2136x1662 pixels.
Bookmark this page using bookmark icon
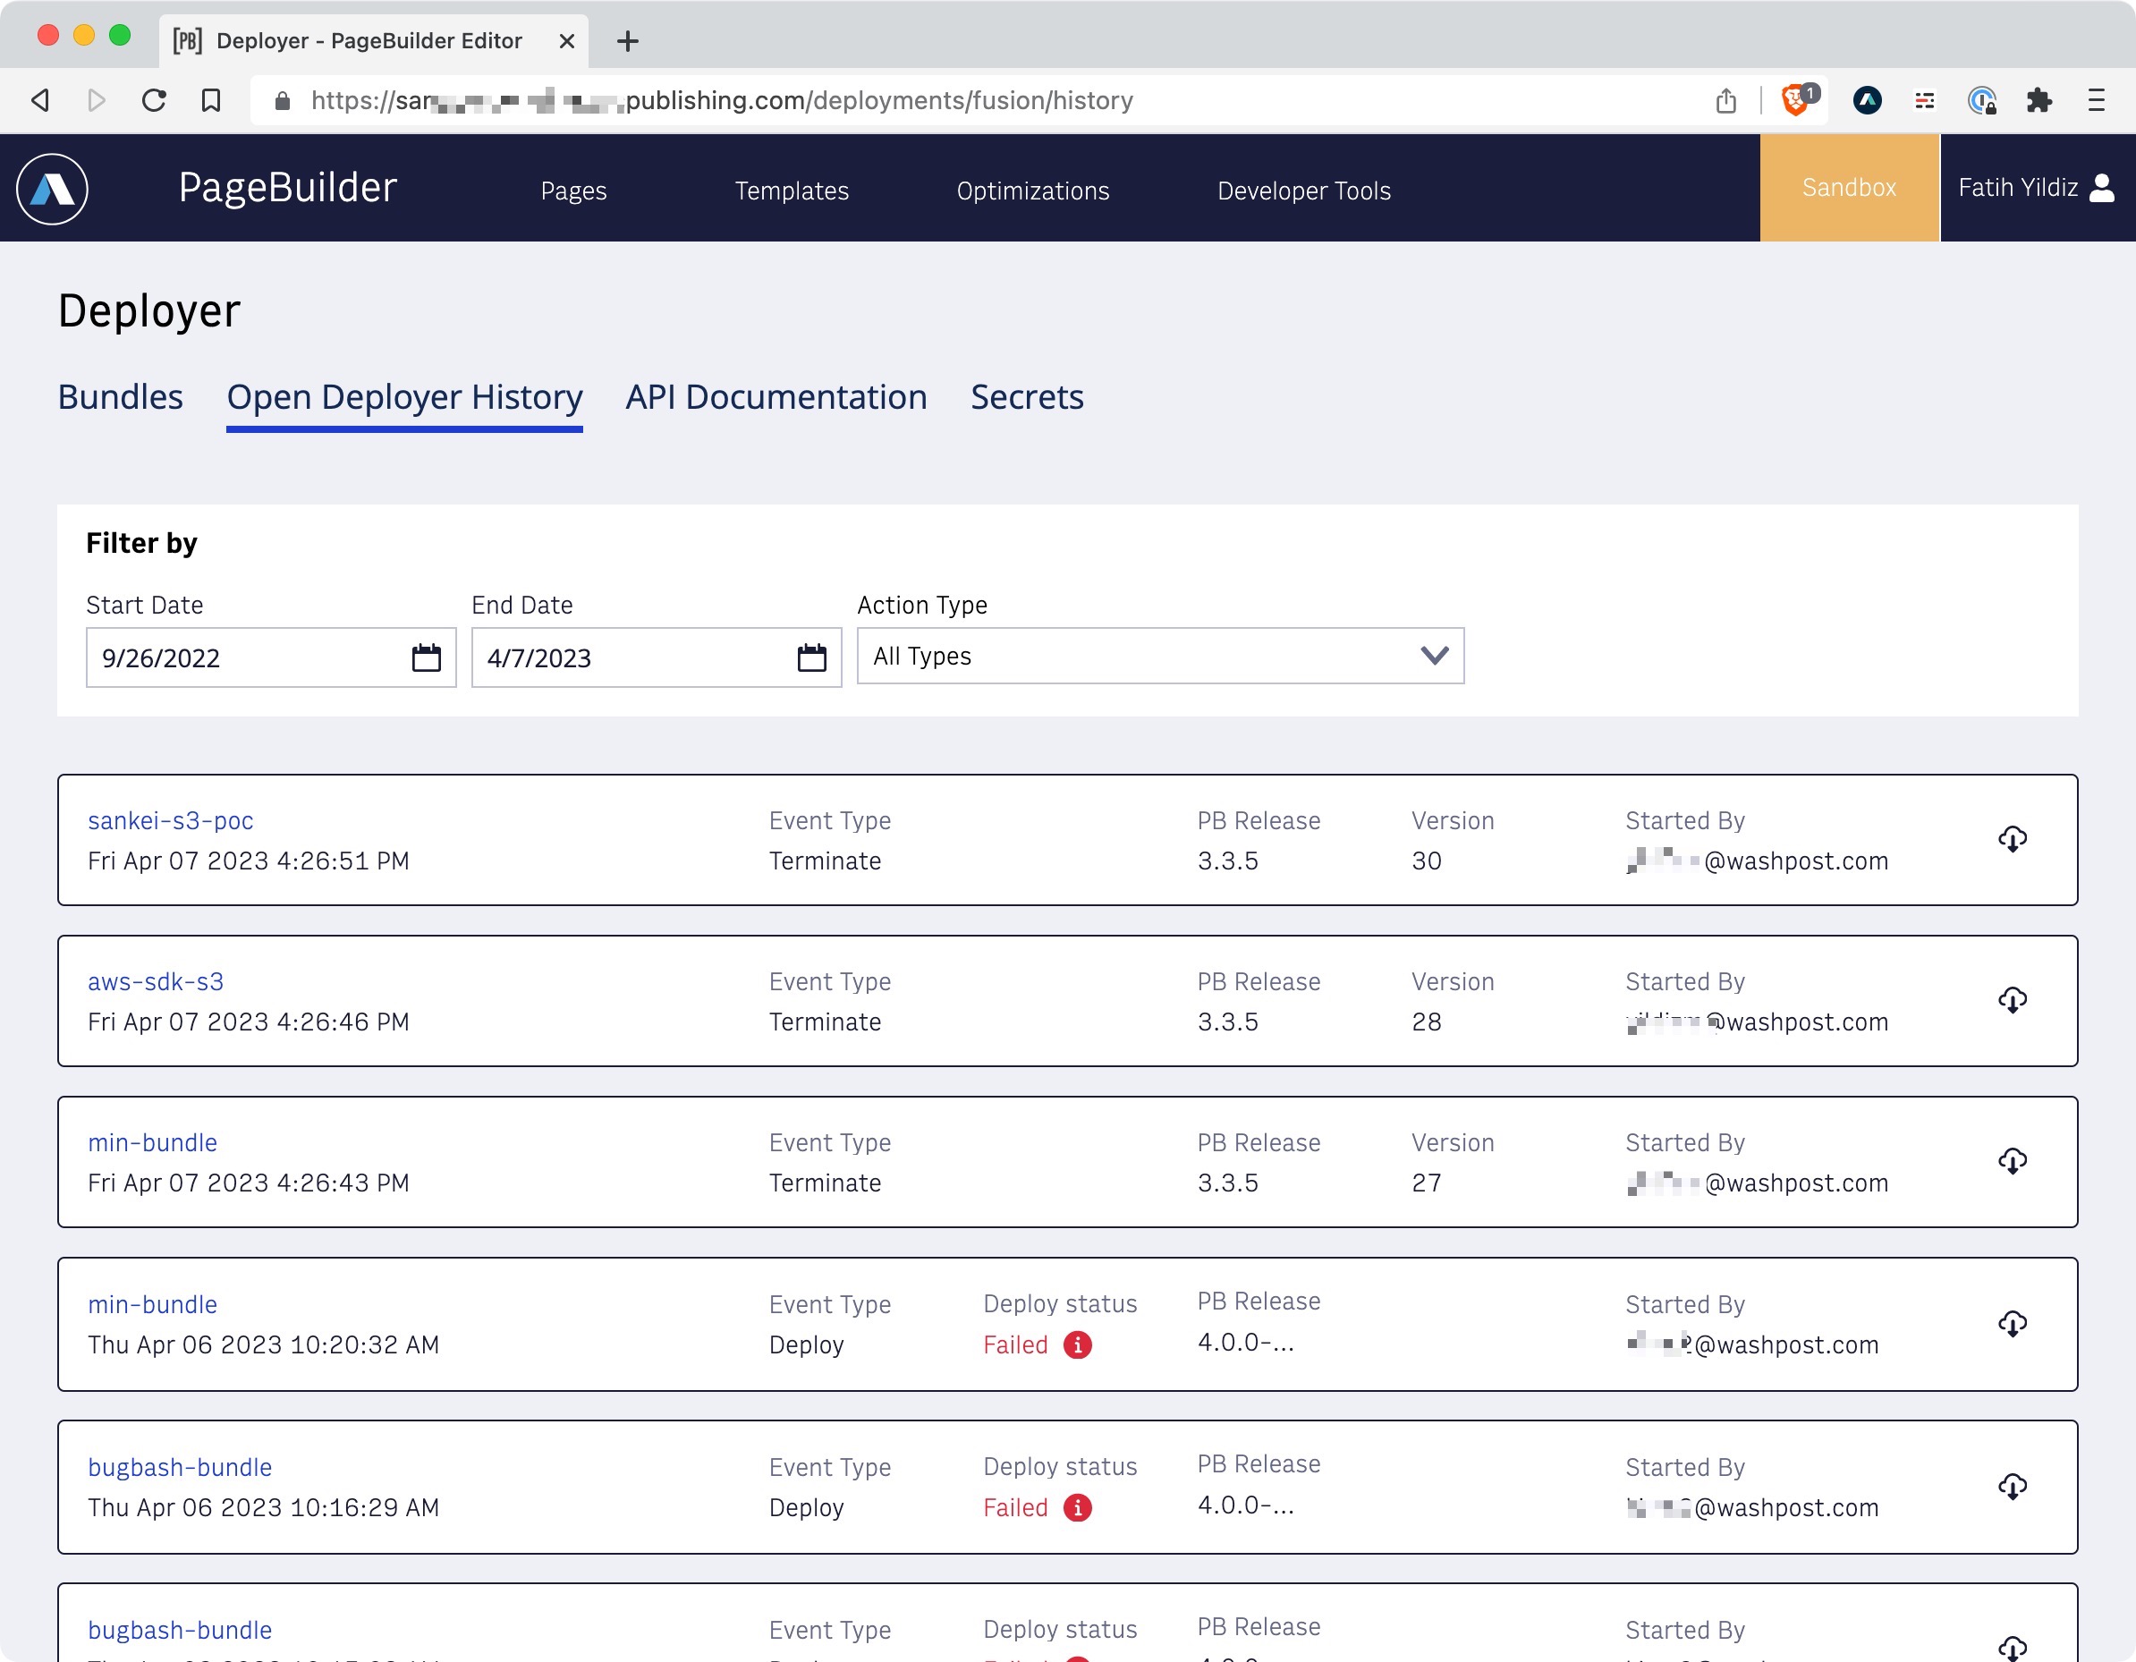point(210,100)
